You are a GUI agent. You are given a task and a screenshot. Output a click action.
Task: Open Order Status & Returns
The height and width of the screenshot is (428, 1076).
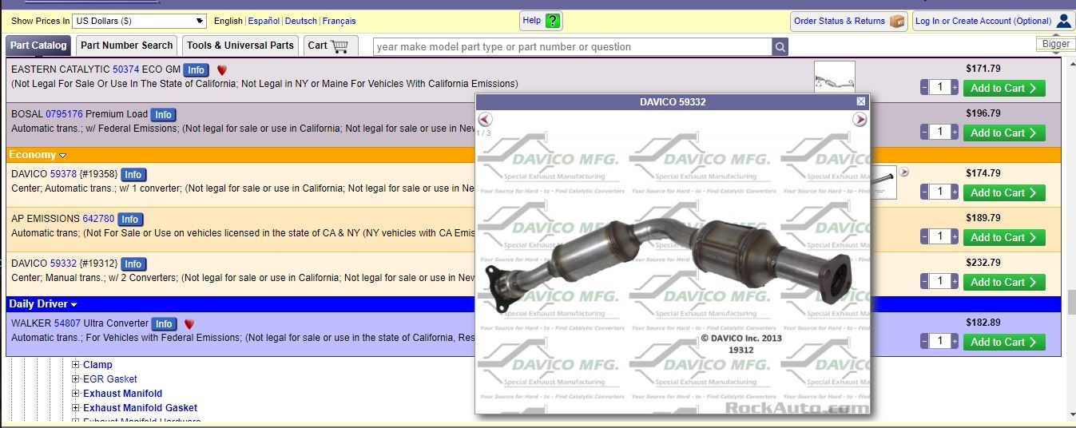pyautogui.click(x=849, y=22)
